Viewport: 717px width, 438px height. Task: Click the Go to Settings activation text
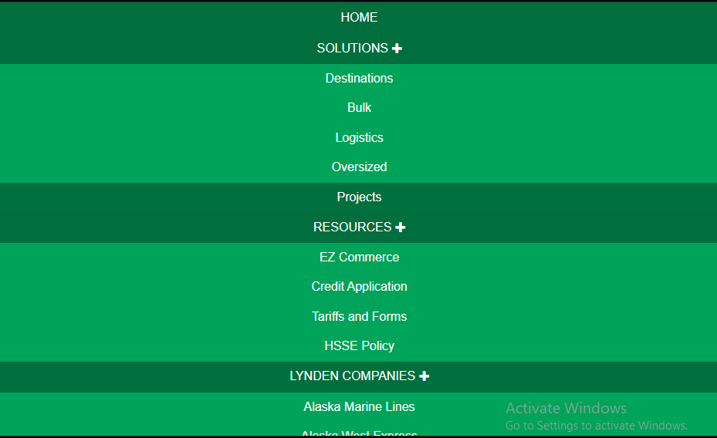[596, 425]
